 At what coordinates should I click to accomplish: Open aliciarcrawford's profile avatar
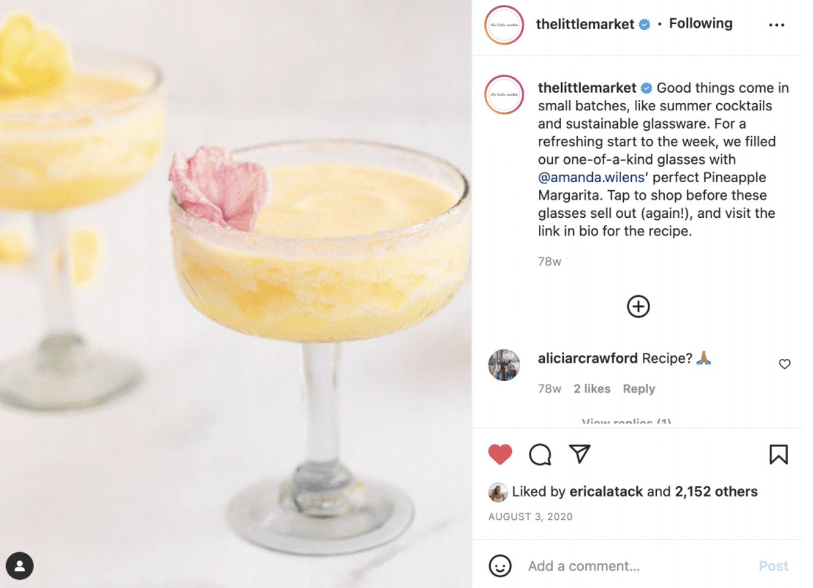504,365
